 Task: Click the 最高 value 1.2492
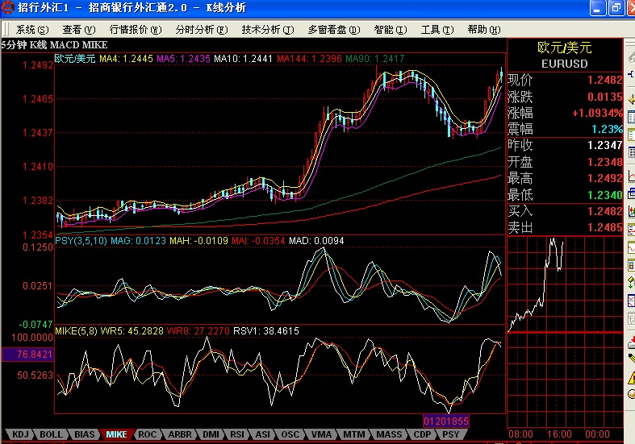pyautogui.click(x=604, y=178)
